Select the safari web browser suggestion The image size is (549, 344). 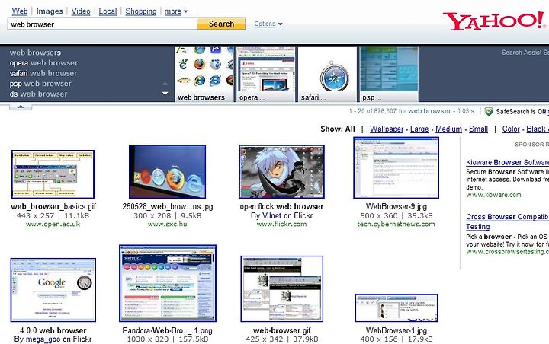(43, 73)
